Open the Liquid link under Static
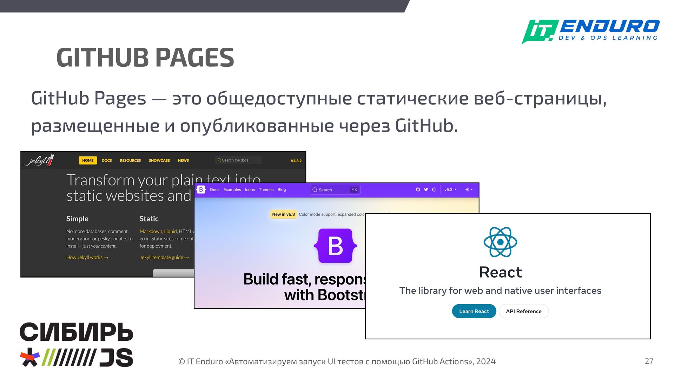Image resolution: width=674 pixels, height=379 pixels. (170, 231)
